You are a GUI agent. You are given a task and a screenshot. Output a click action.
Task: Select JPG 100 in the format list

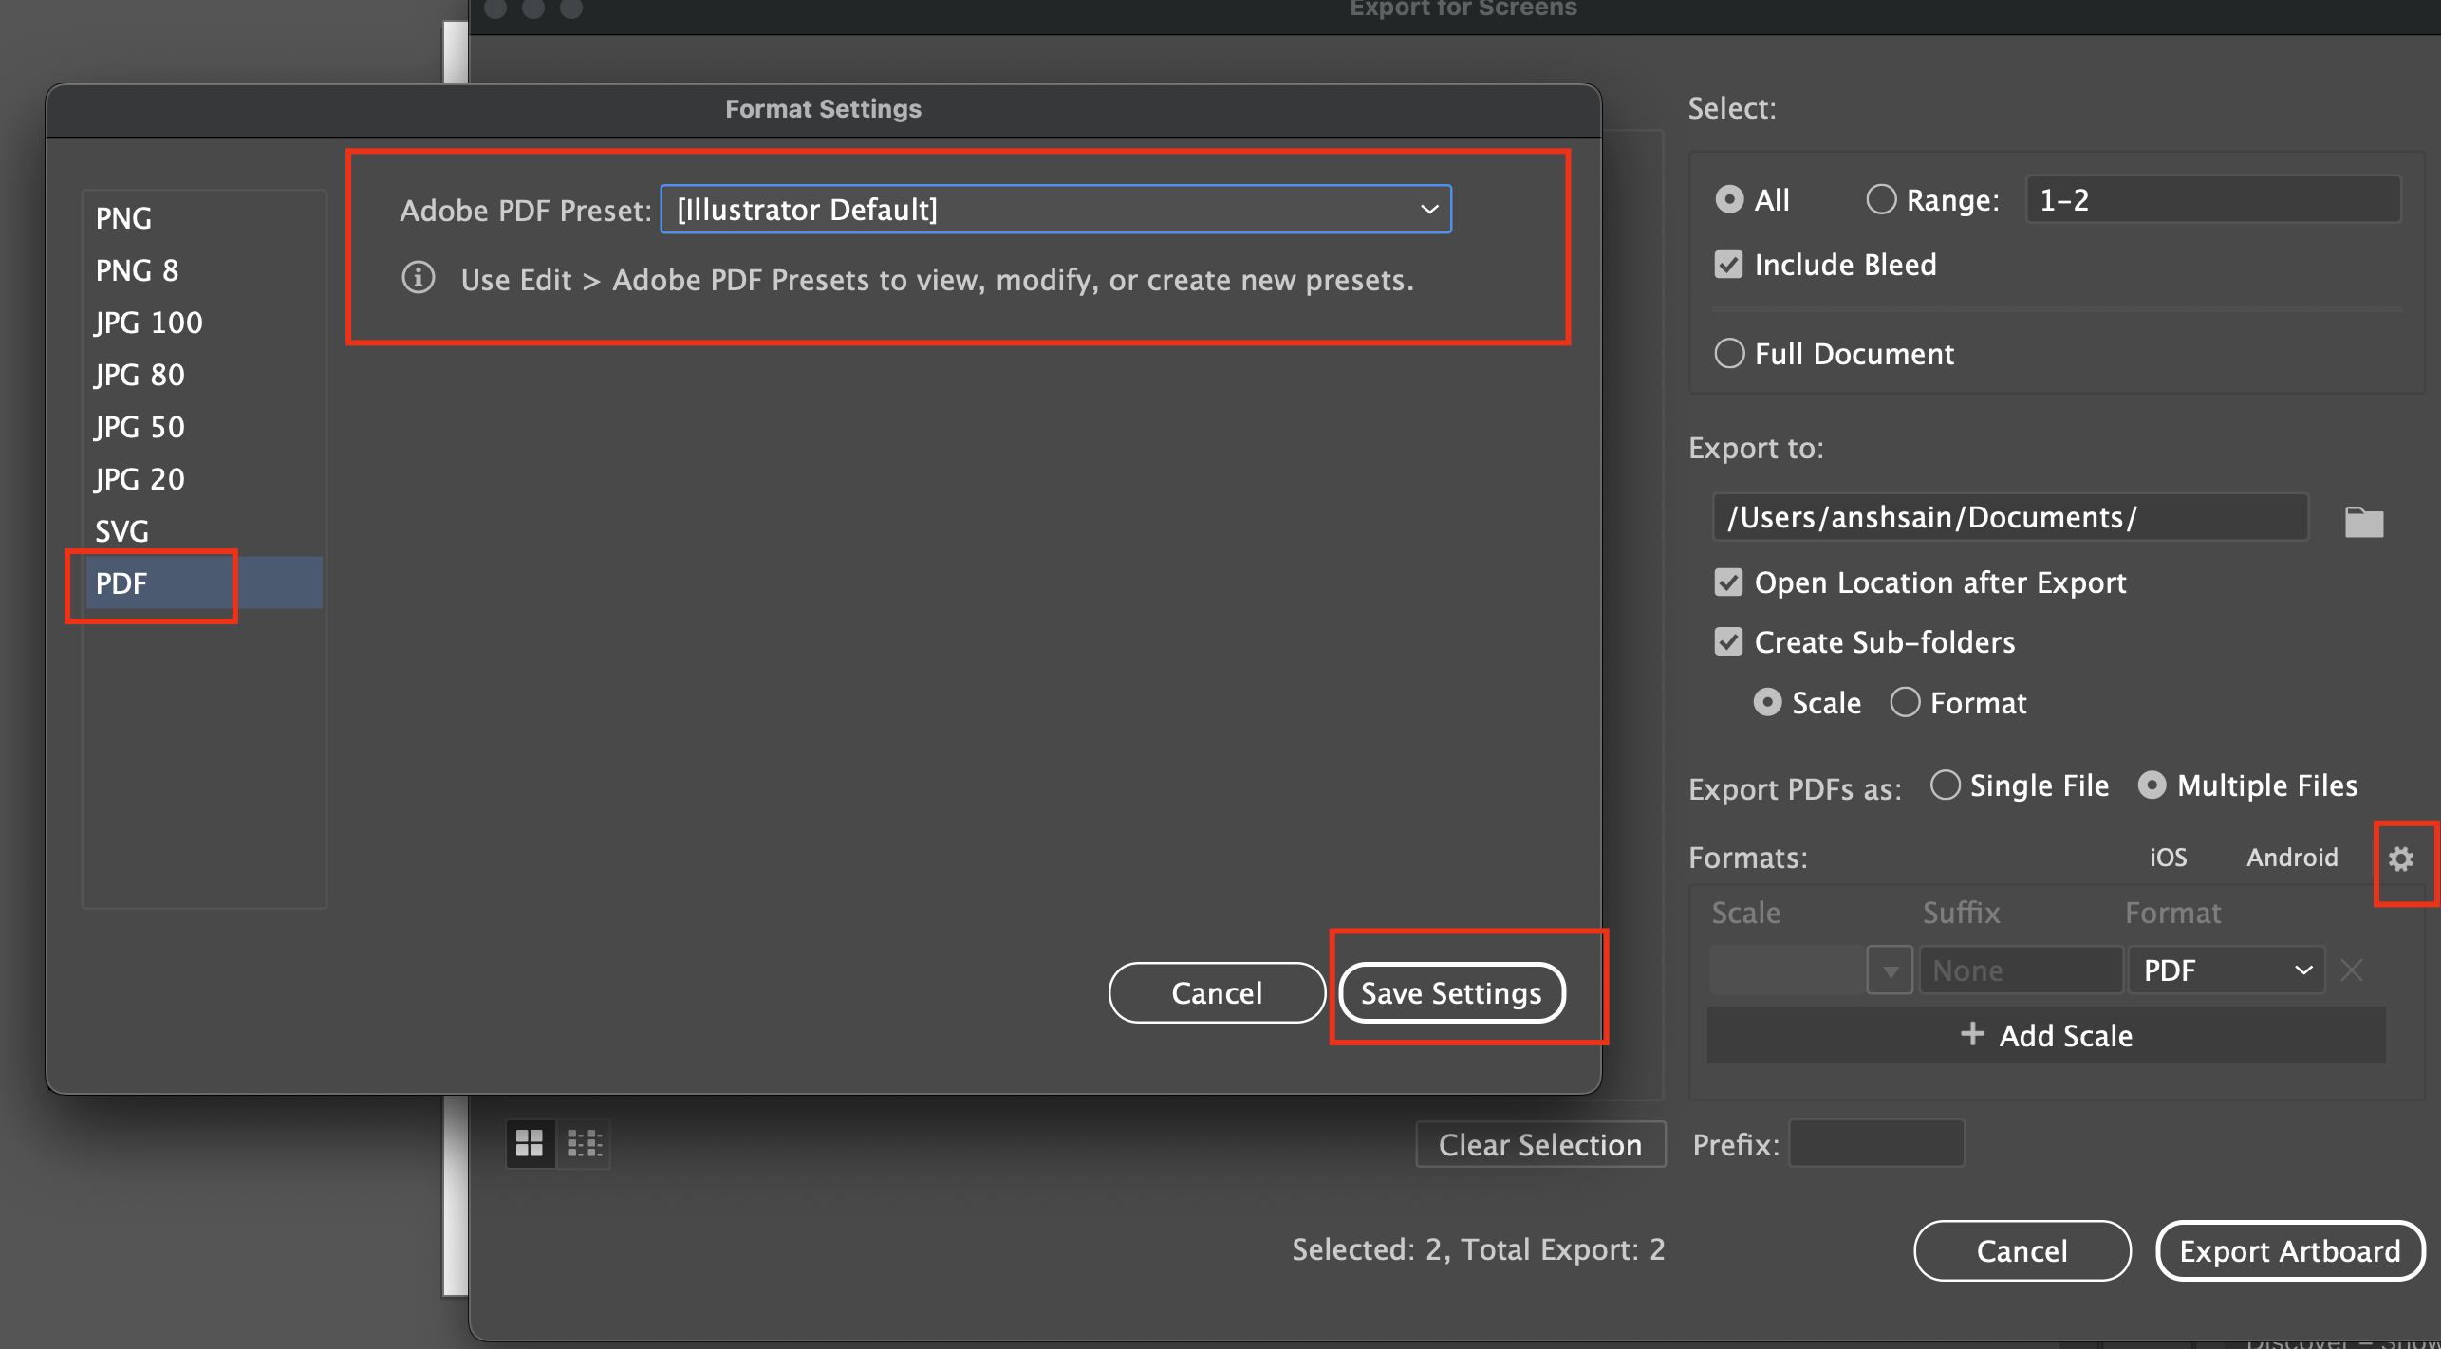click(148, 323)
